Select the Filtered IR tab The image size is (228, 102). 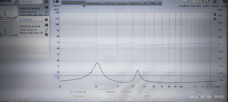pyautogui.click(x=135, y=3)
